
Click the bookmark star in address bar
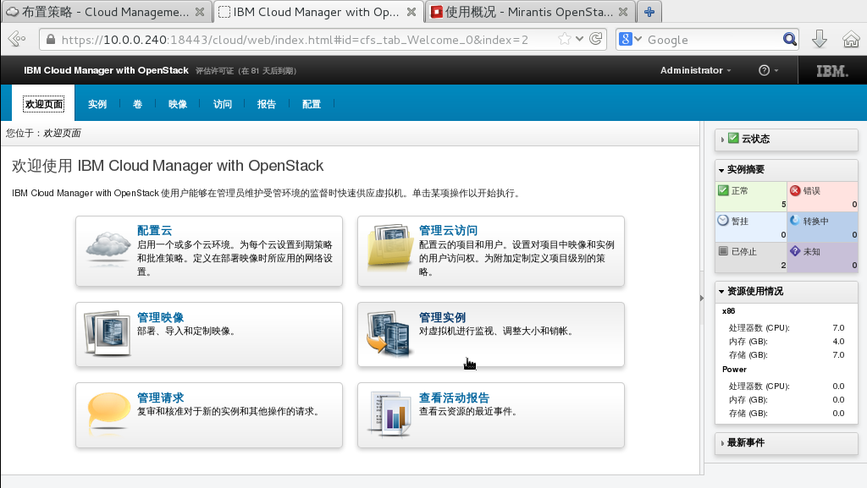click(564, 39)
